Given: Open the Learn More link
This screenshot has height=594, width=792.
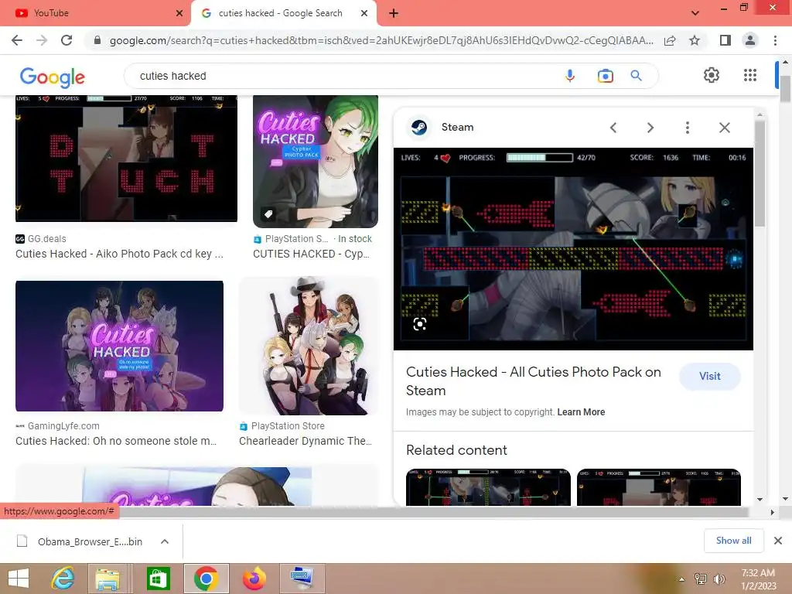Looking at the screenshot, I should tap(581, 412).
